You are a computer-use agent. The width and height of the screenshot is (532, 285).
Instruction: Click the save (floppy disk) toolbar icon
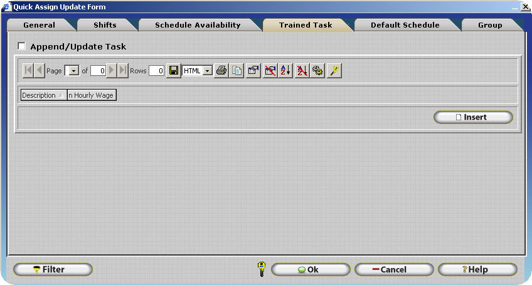174,71
